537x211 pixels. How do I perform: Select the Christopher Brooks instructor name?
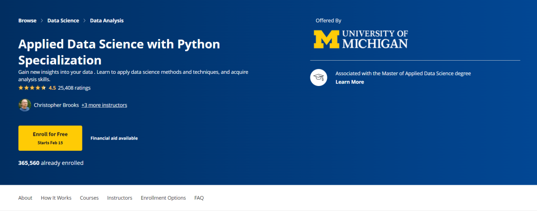click(56, 105)
